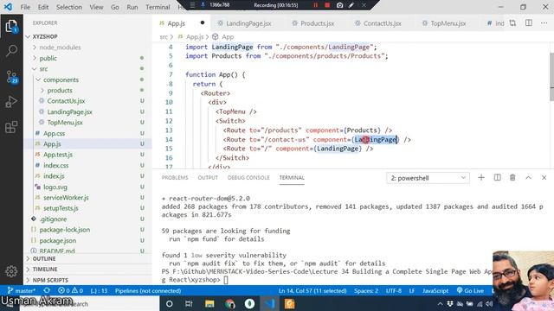Take a snapshot with camera icon

click(x=339, y=5)
